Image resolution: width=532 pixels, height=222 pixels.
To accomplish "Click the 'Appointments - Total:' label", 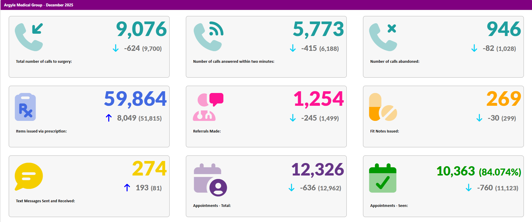I will [212, 206].
